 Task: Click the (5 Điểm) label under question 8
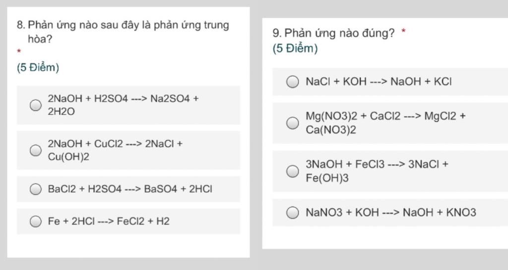tap(38, 67)
